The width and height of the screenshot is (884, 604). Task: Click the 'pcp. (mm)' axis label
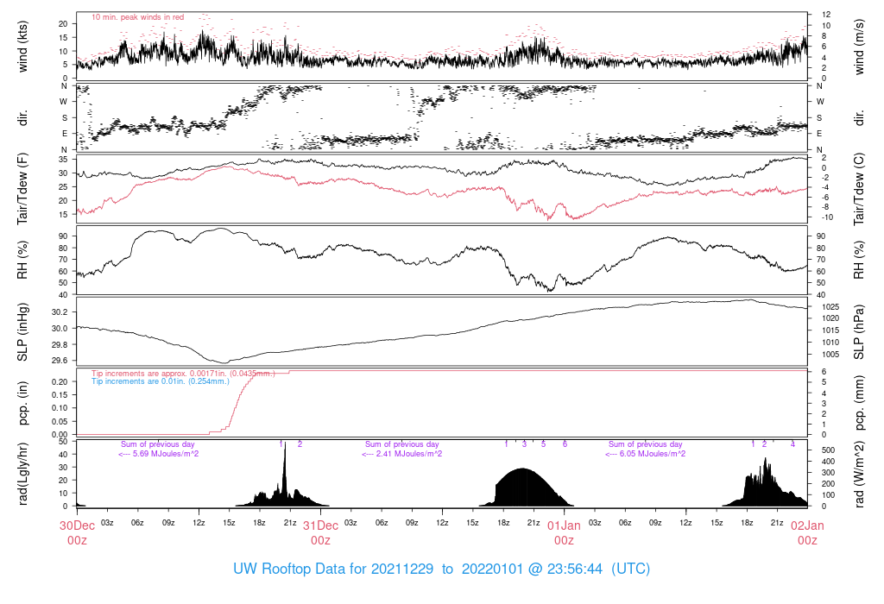click(x=859, y=403)
